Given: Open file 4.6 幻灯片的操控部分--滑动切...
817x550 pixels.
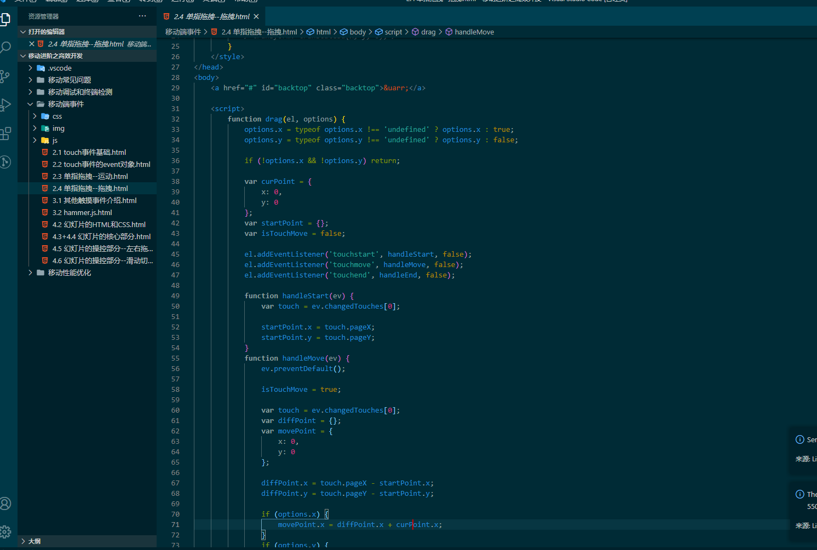Looking at the screenshot, I should click(87, 260).
